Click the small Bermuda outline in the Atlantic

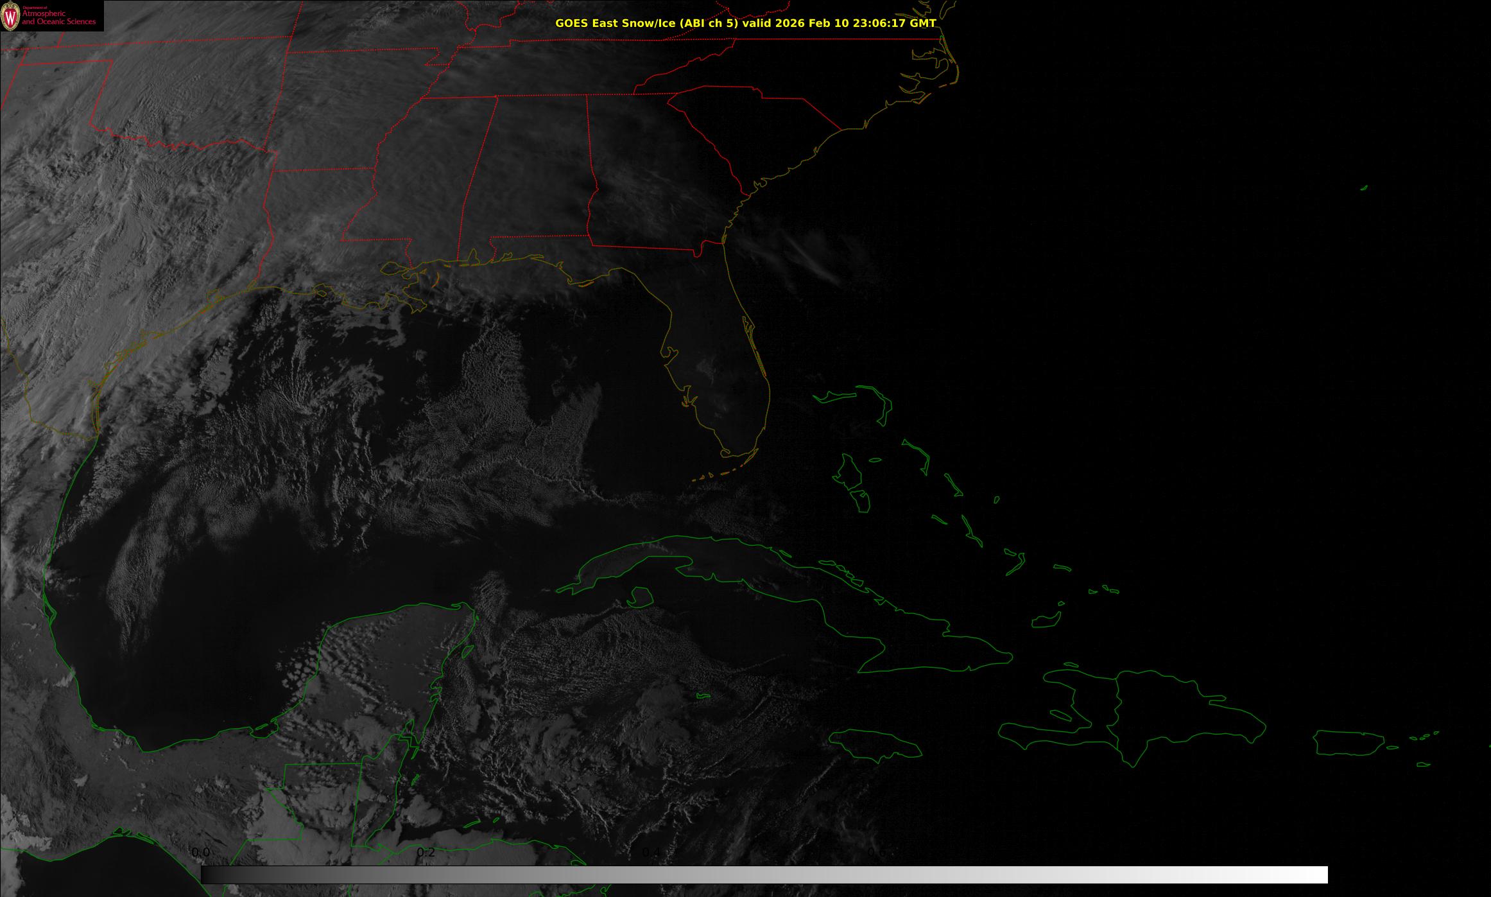pos(1363,187)
